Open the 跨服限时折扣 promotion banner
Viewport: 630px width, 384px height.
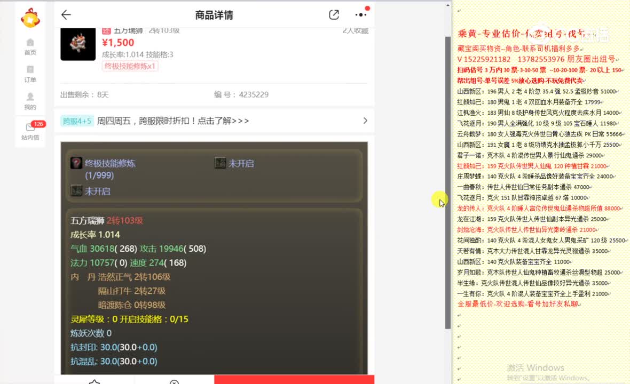(214, 121)
